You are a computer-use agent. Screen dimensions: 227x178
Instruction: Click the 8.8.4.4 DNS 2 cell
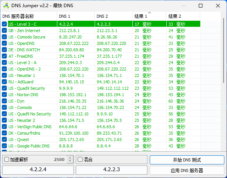pyautogui.click(x=104, y=146)
